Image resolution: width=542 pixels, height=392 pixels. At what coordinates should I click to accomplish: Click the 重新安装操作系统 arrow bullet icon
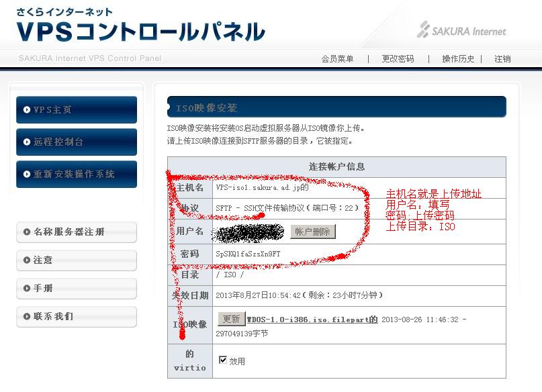click(x=27, y=174)
